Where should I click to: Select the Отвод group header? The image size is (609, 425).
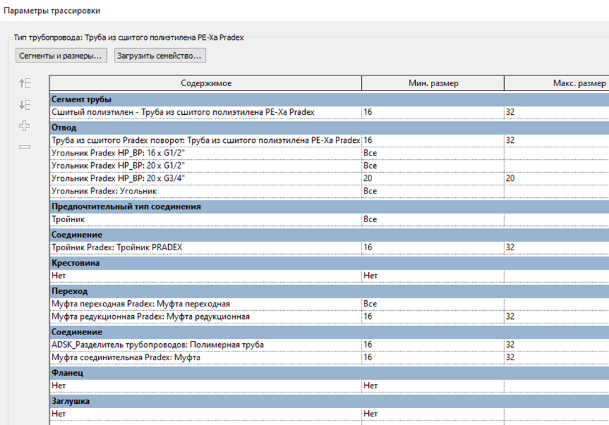coord(330,127)
